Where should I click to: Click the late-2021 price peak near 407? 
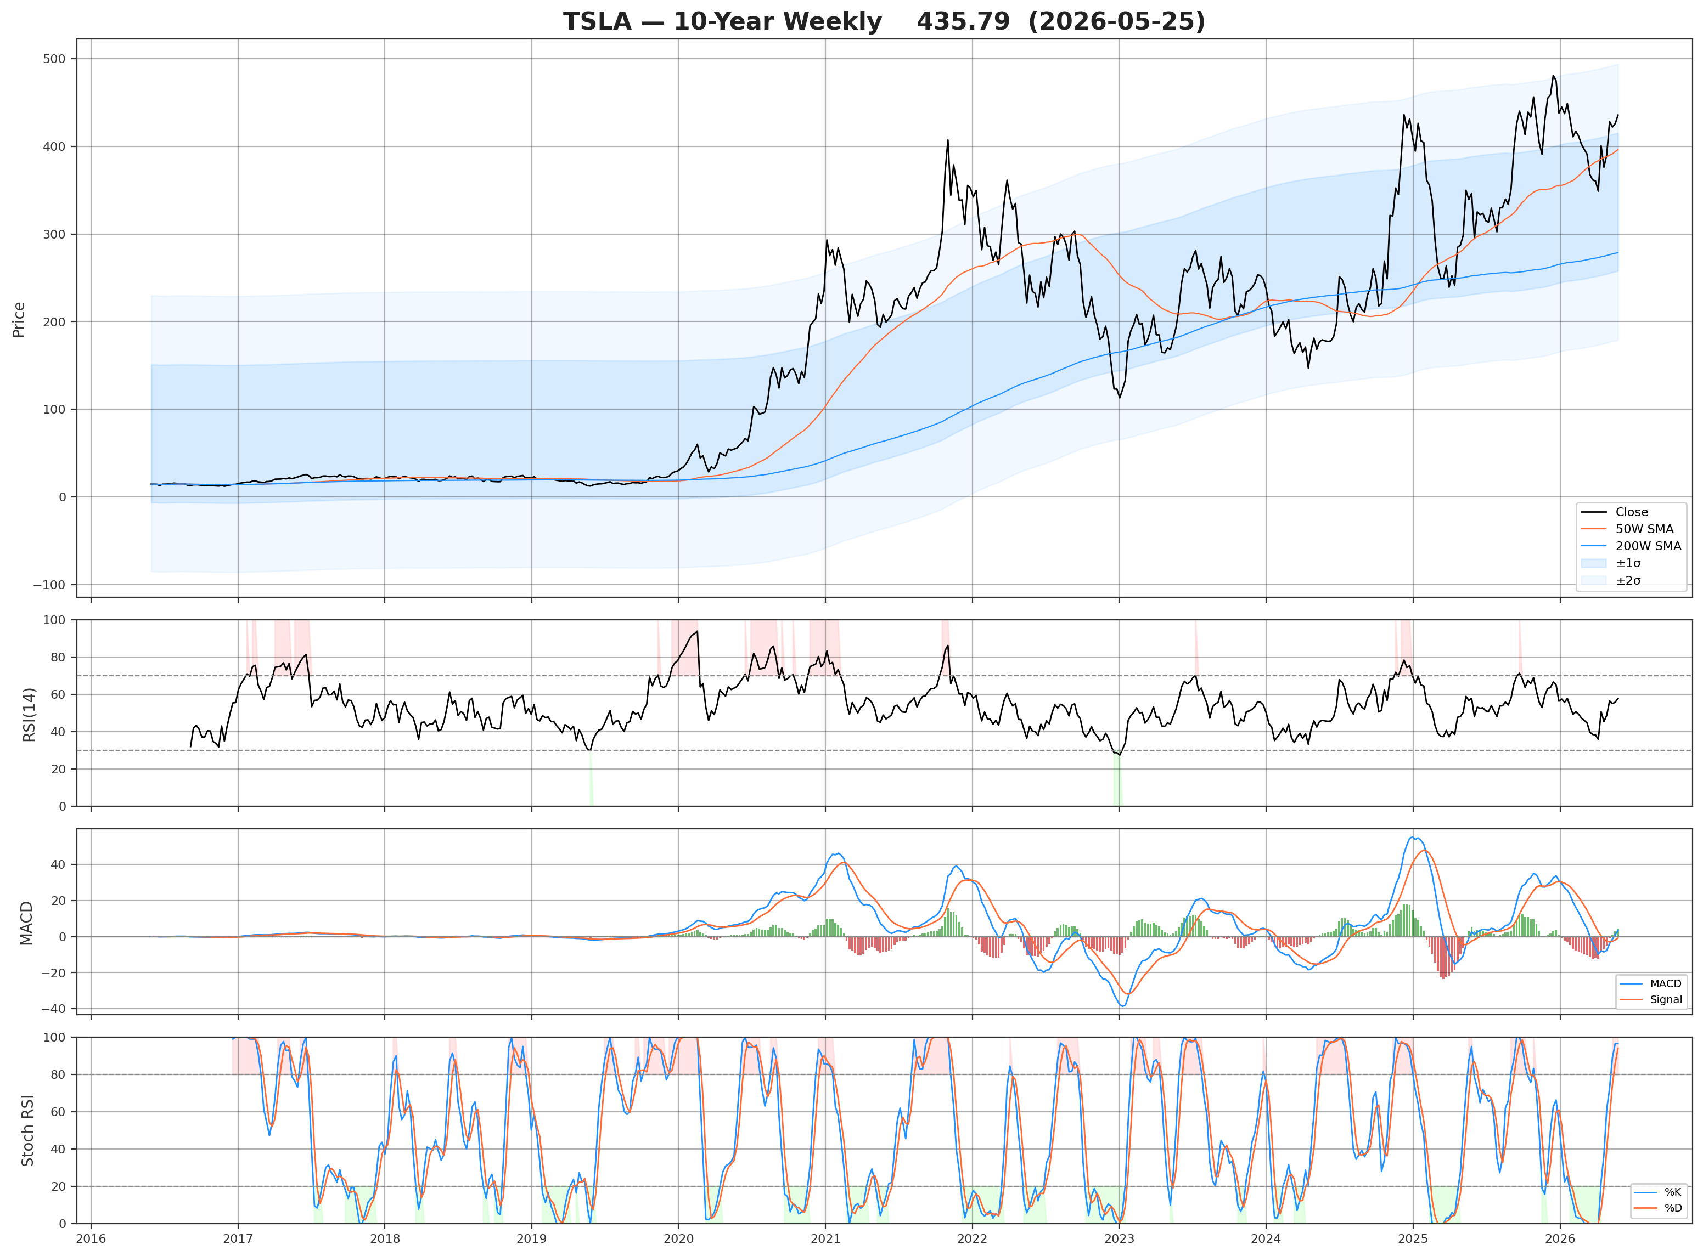pyautogui.click(x=948, y=140)
